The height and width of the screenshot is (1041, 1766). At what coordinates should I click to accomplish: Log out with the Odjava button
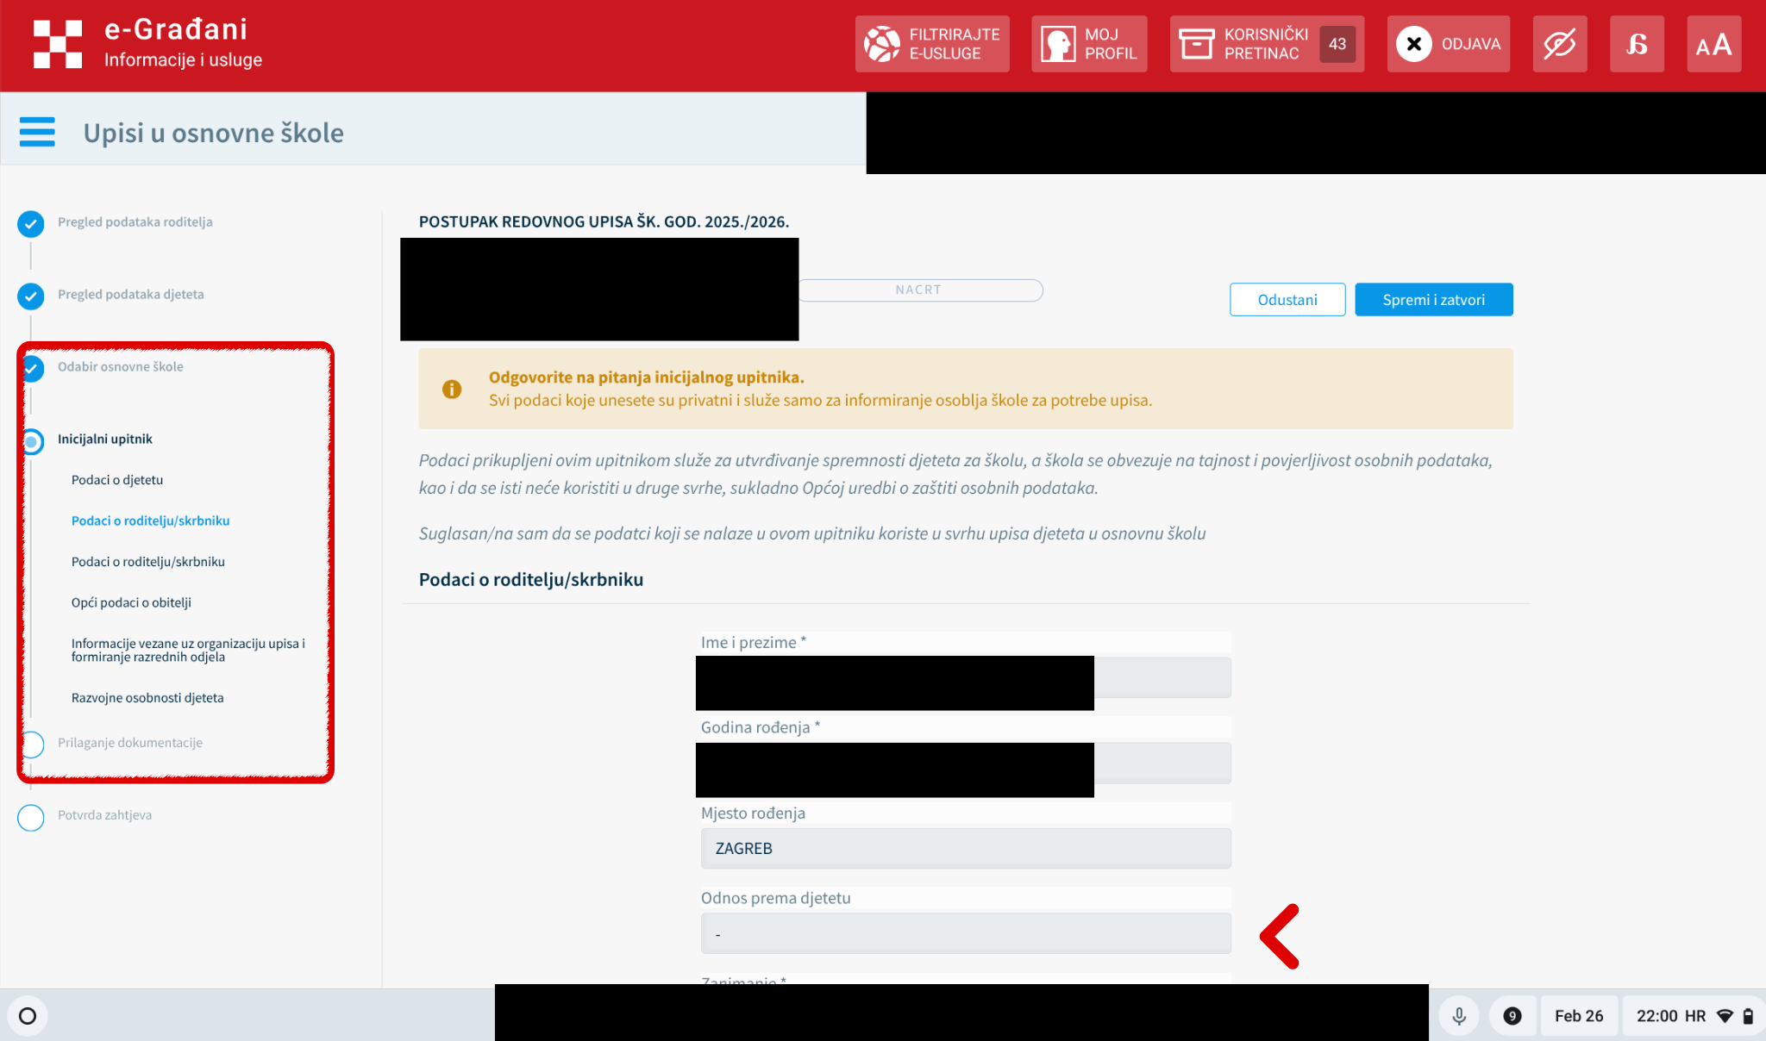pyautogui.click(x=1449, y=44)
